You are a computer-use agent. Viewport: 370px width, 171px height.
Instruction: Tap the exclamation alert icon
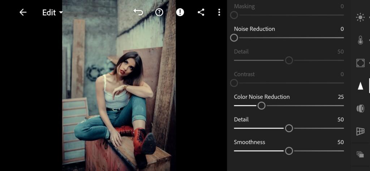click(x=180, y=12)
